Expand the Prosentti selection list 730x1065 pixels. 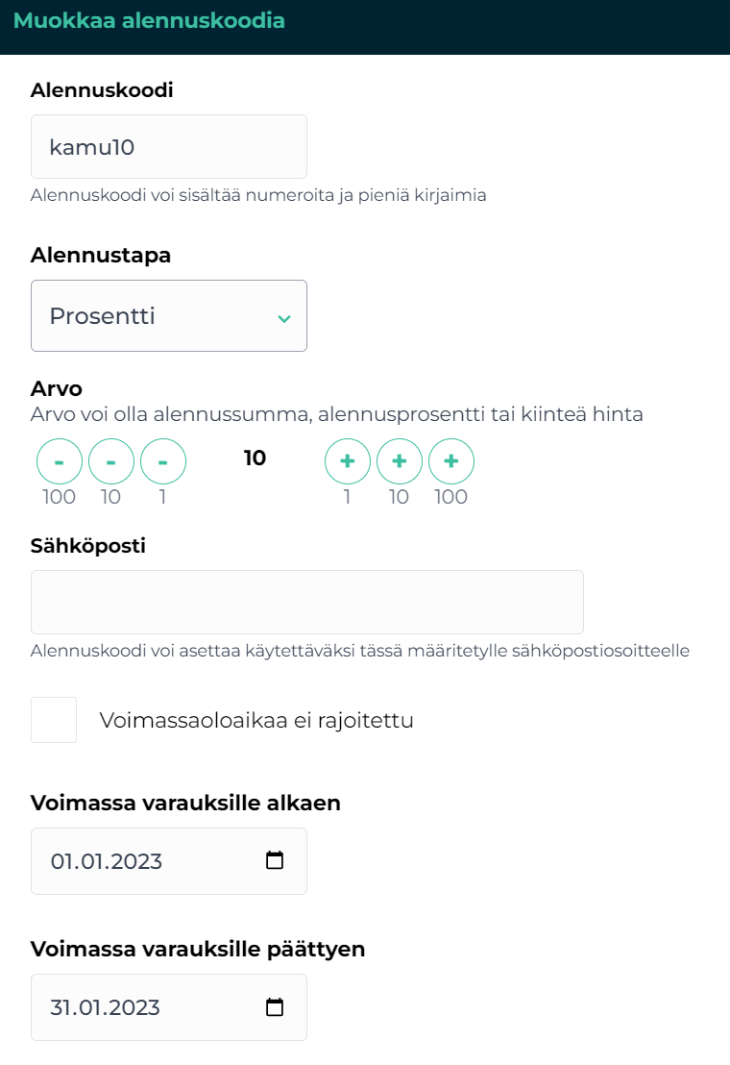(169, 315)
